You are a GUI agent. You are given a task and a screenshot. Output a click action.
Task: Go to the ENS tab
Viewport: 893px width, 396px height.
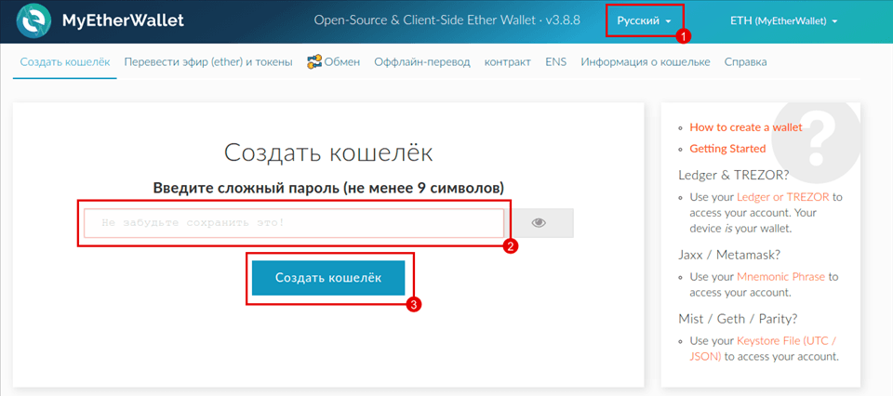click(556, 62)
